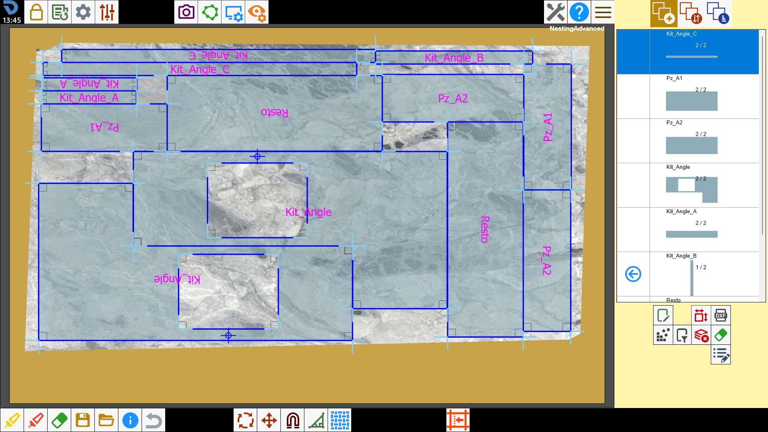The image size is (768, 432).
Task: Select the Pz_A1 piece thumbnail
Action: [692, 101]
